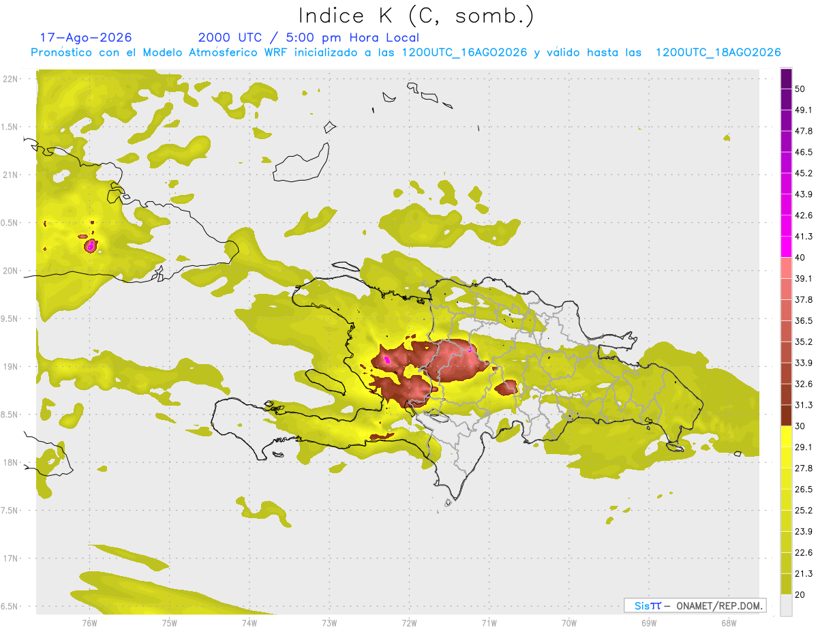Click the '71W' longitude label

coord(489,622)
